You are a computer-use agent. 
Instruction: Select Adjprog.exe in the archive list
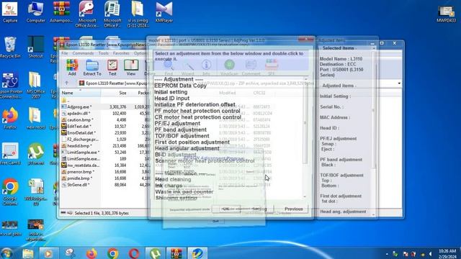79,107
